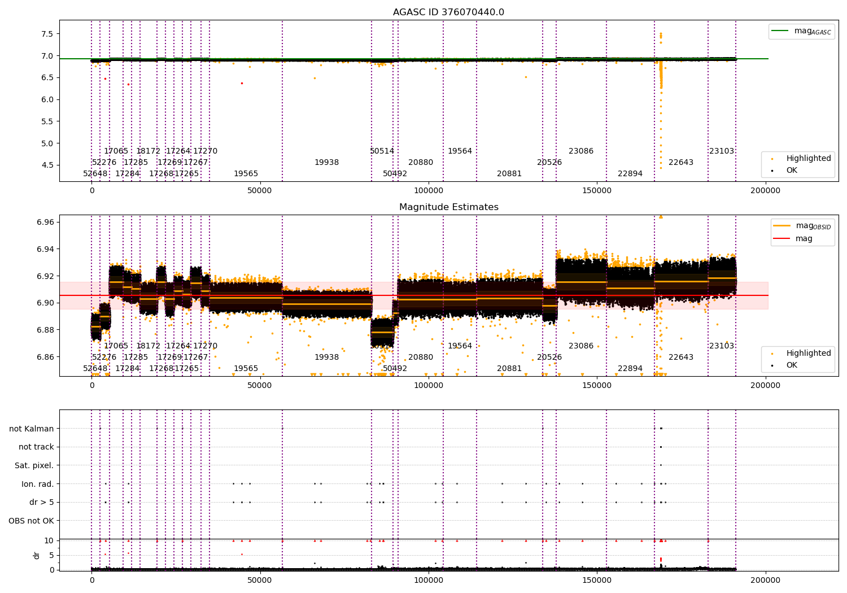Image resolution: width=847 pixels, height=593 pixels.
Task: Click obsid label 23086 in the top plot
Action: click(x=581, y=151)
